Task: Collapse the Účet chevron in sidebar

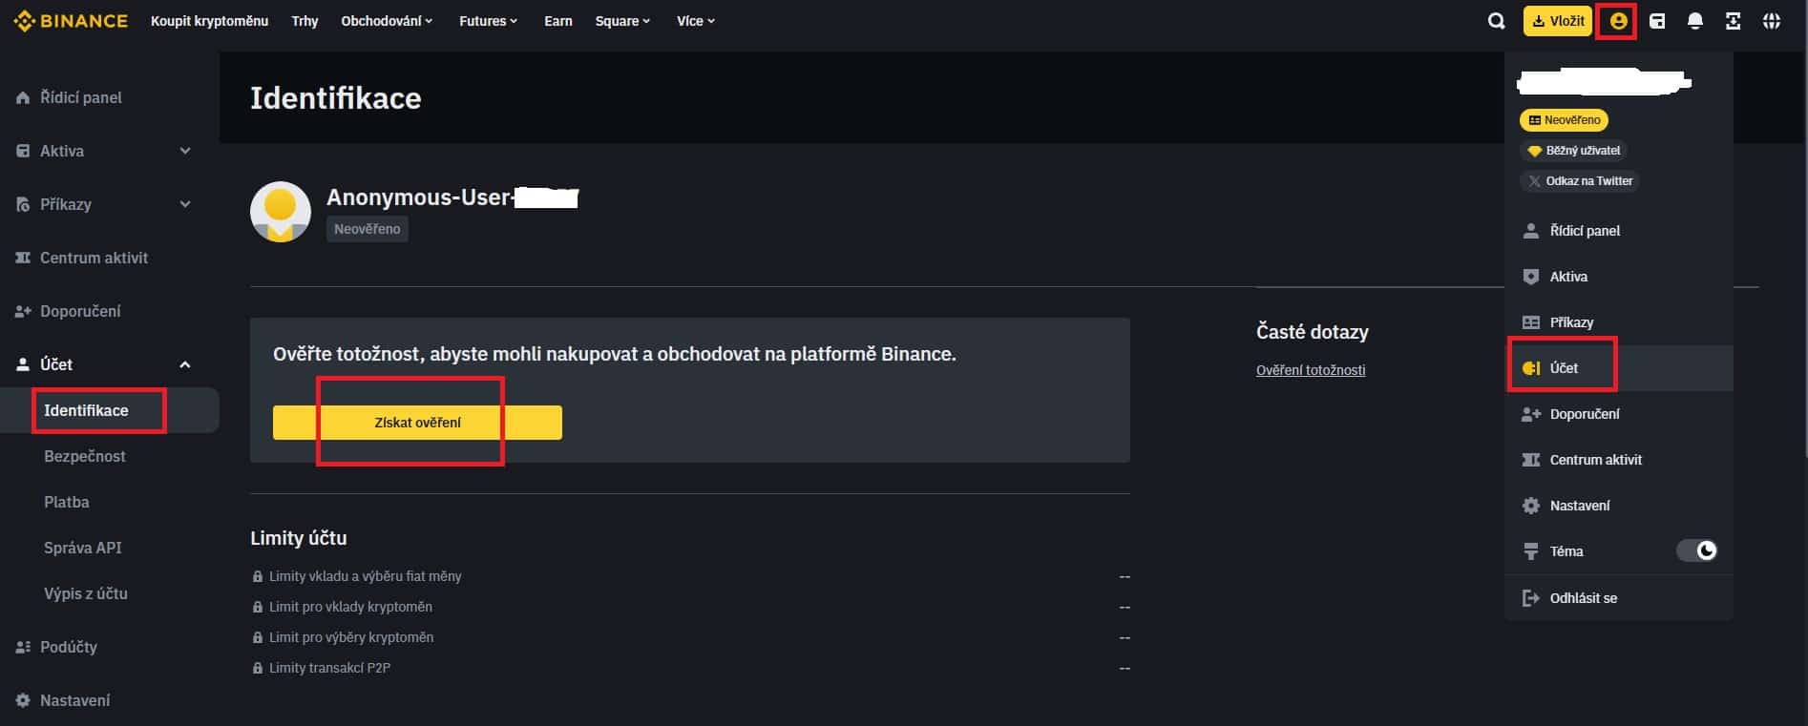Action: coord(185,364)
